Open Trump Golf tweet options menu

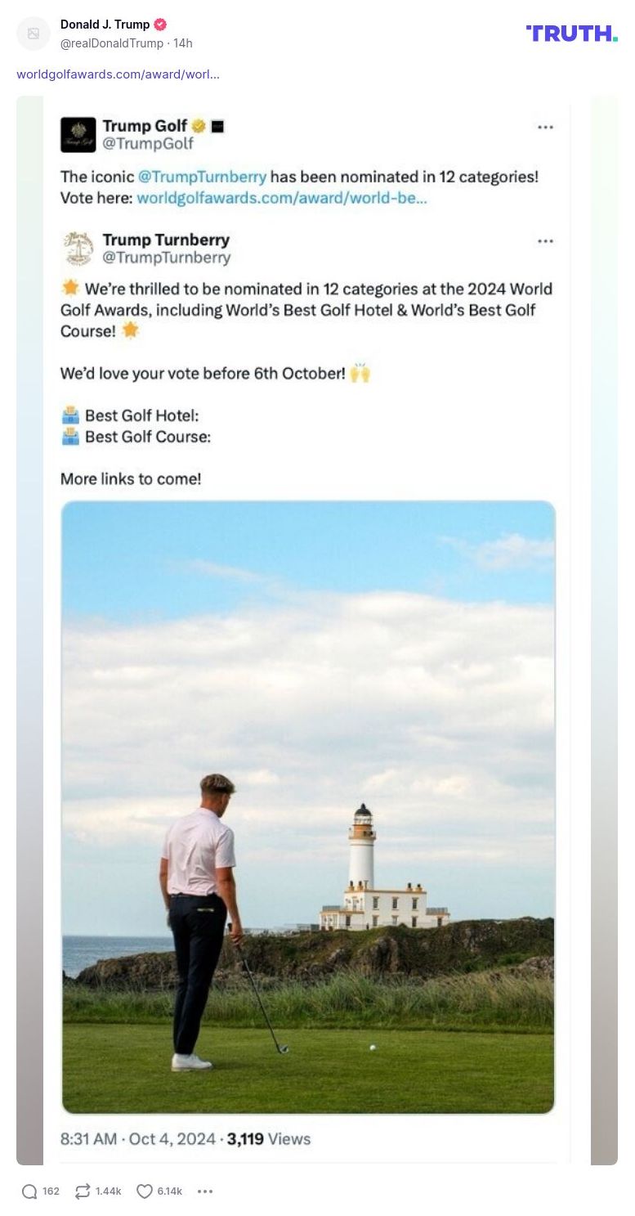tap(545, 127)
